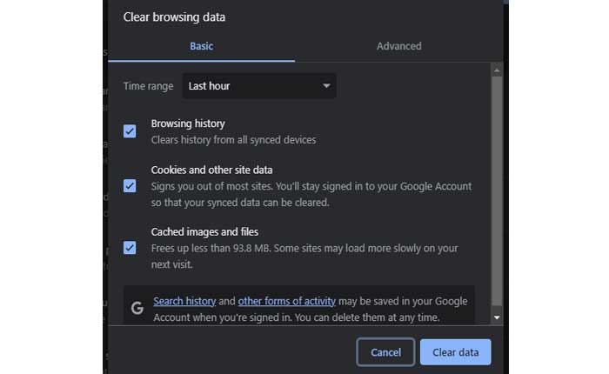
Task: Open the Advanced tab
Action: click(398, 46)
